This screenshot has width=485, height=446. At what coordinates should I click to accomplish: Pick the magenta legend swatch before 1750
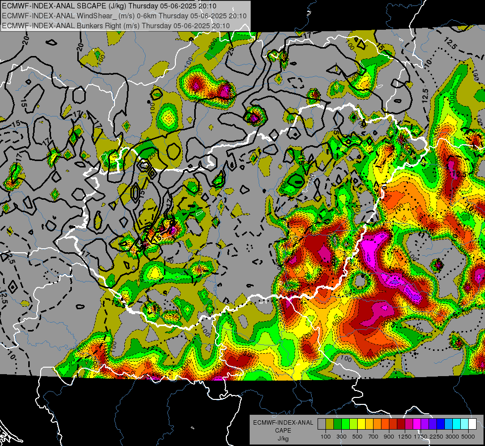tap(417, 424)
